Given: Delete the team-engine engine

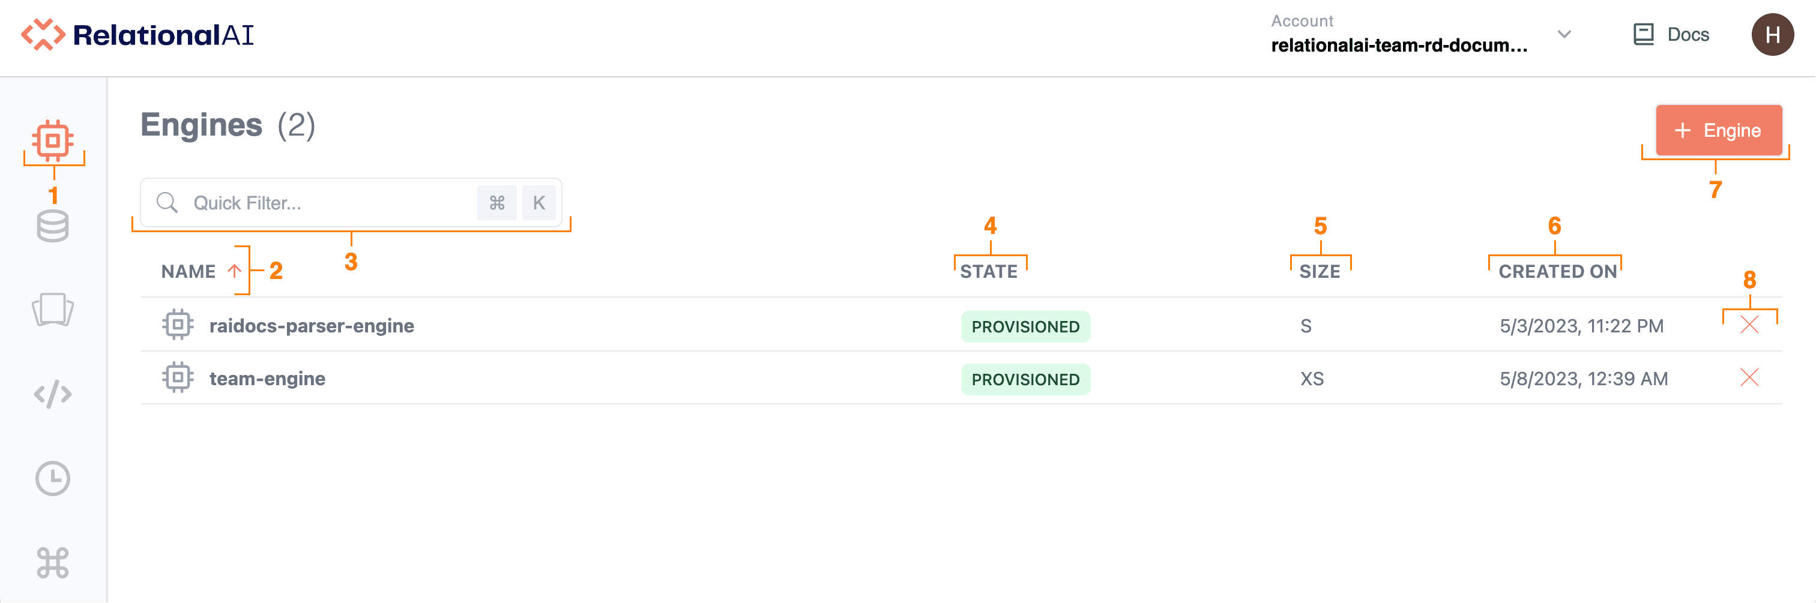Looking at the screenshot, I should (1749, 378).
